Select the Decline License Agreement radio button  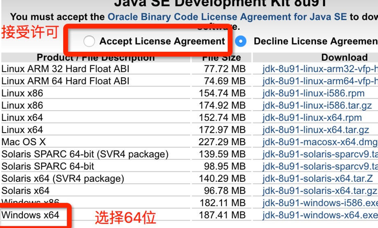tap(241, 41)
